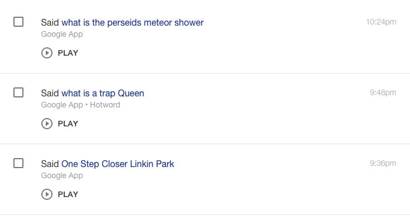Open the 'what is a trap Queen' link

click(x=103, y=94)
